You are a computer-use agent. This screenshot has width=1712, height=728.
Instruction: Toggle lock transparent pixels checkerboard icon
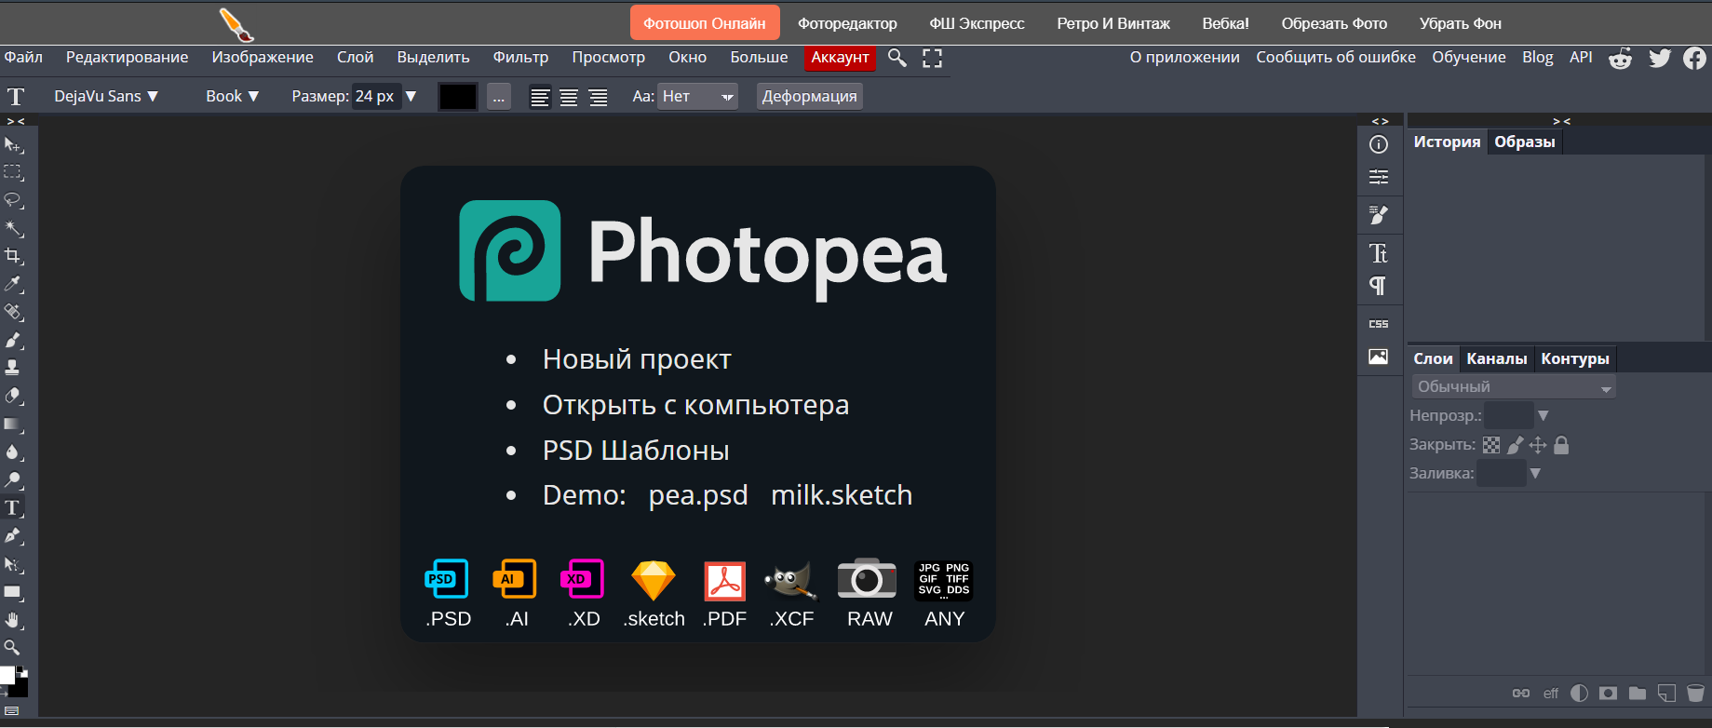click(x=1491, y=445)
